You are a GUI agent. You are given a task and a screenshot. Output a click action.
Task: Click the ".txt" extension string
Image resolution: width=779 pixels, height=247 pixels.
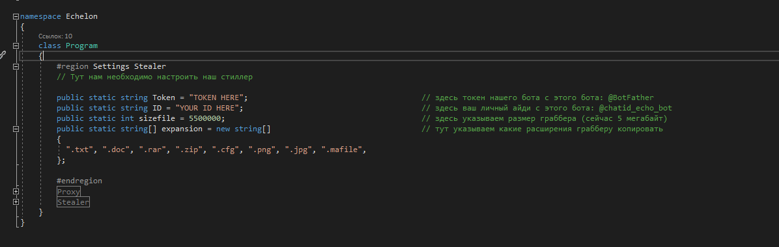pos(80,149)
